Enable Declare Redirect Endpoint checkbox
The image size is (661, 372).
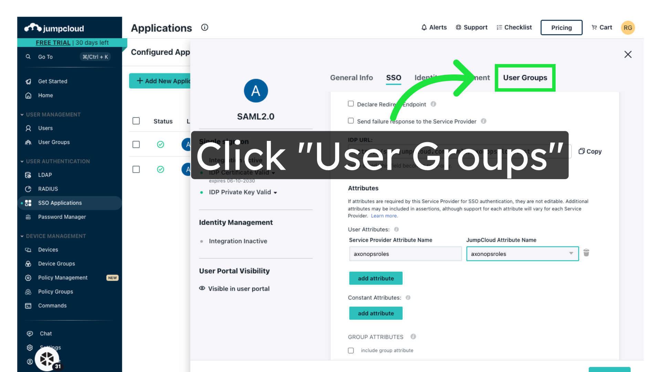pyautogui.click(x=351, y=104)
